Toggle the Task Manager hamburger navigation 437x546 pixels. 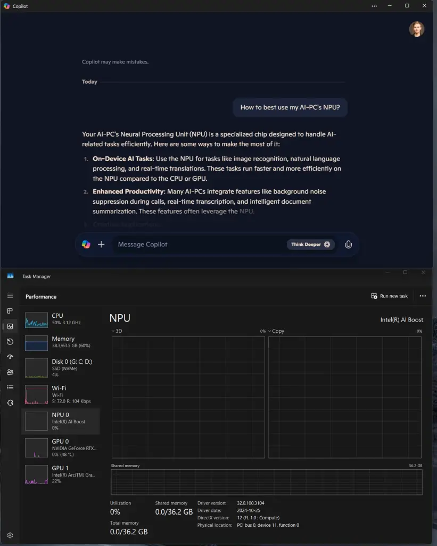click(10, 296)
